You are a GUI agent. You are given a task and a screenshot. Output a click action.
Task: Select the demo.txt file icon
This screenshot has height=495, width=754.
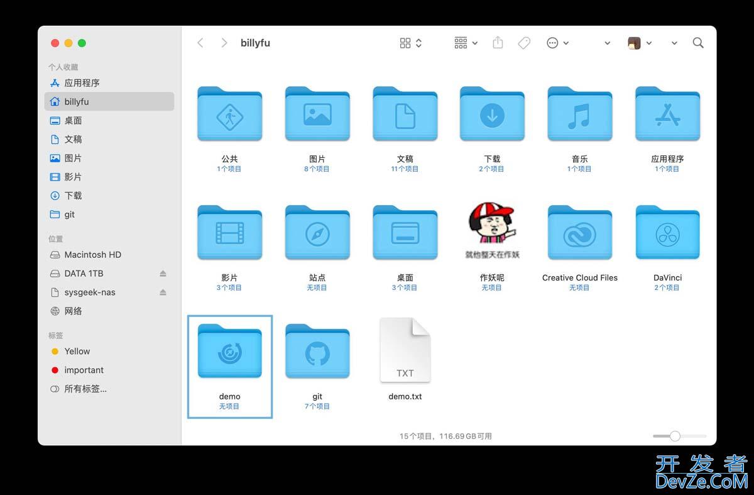[x=405, y=350]
